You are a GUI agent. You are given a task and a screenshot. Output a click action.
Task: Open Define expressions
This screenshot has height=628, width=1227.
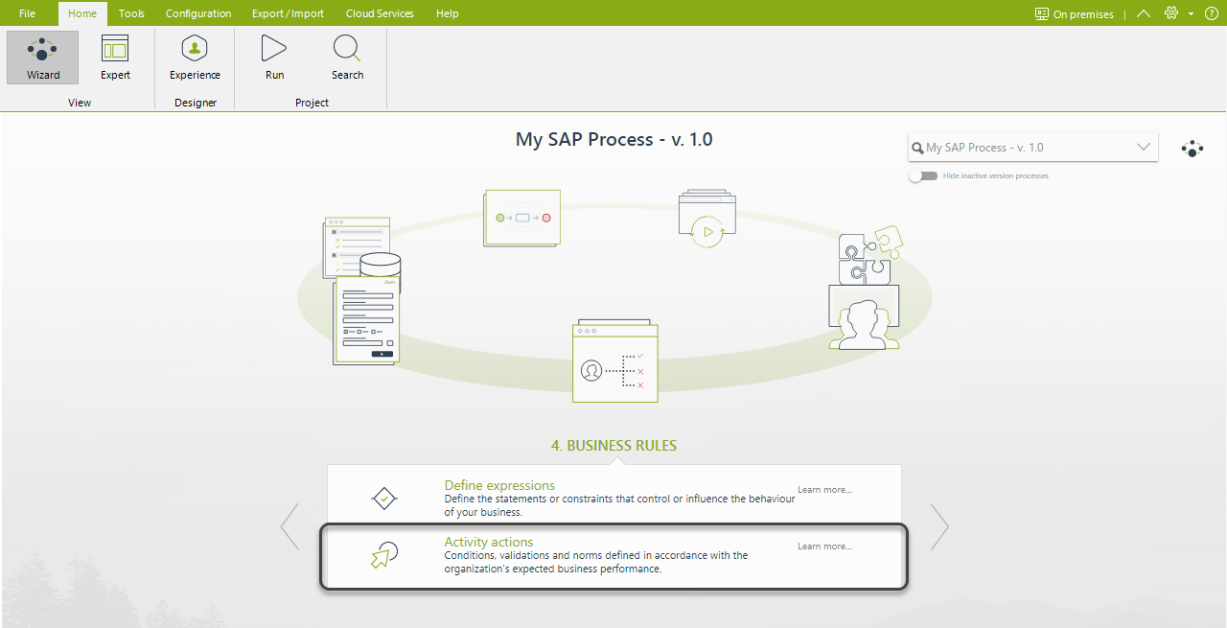point(499,485)
